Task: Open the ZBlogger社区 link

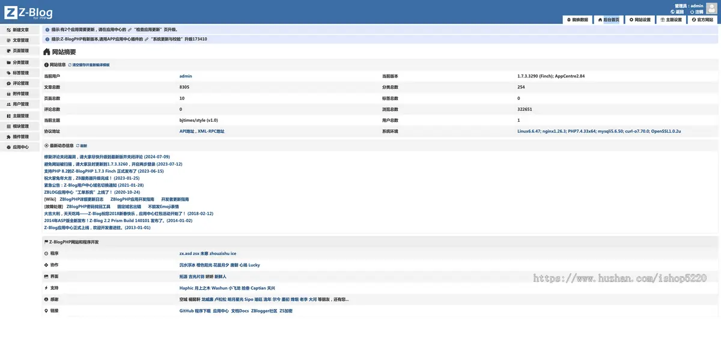Action: coord(264,311)
